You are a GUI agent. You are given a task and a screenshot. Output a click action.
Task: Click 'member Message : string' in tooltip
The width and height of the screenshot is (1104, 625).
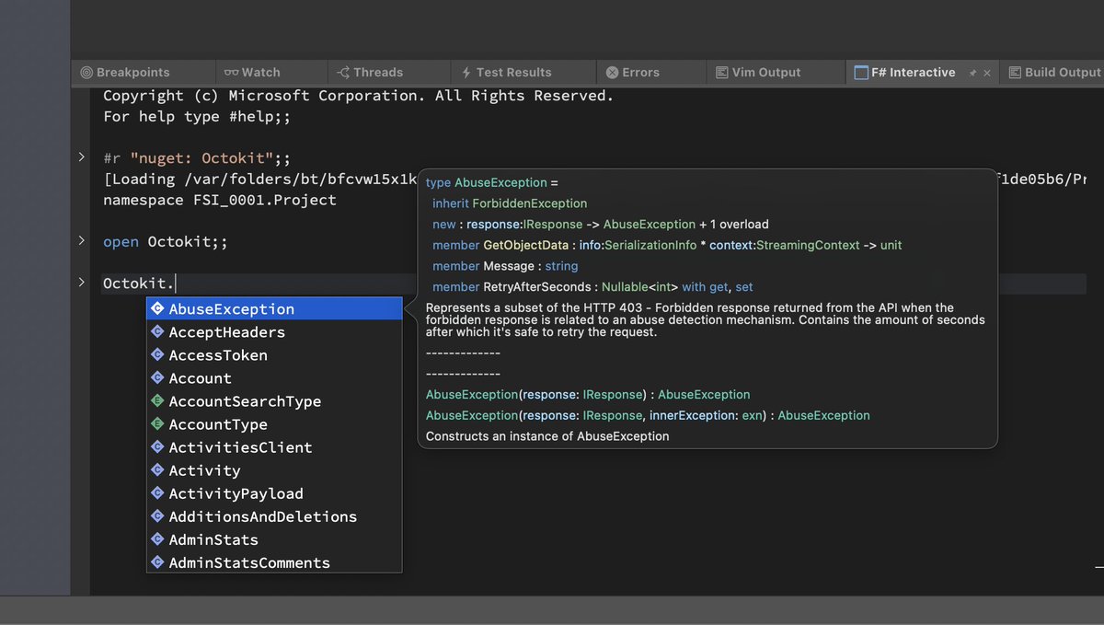pyautogui.click(x=505, y=266)
